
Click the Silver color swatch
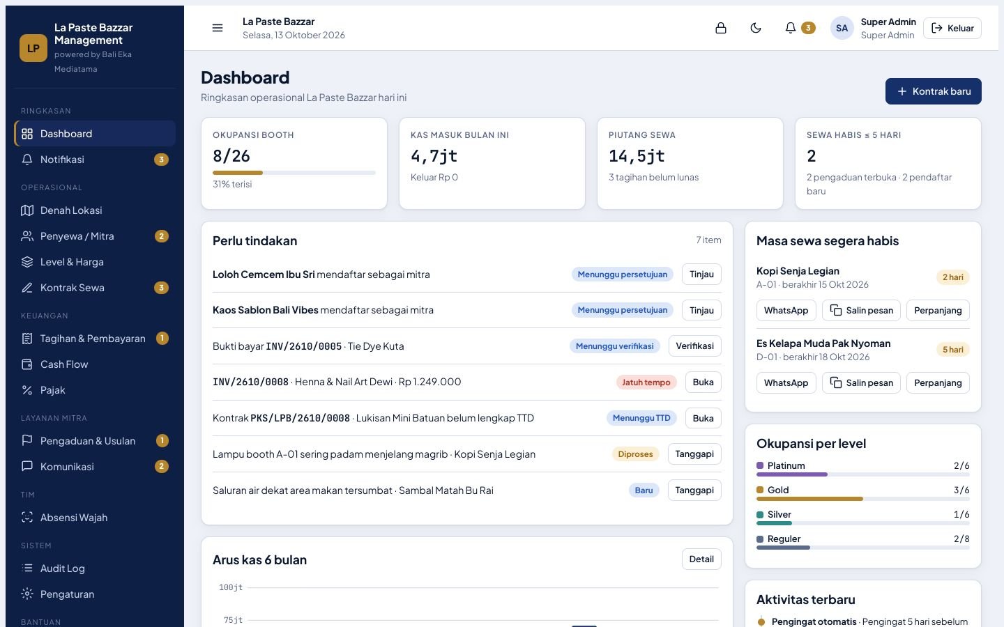pyautogui.click(x=760, y=515)
